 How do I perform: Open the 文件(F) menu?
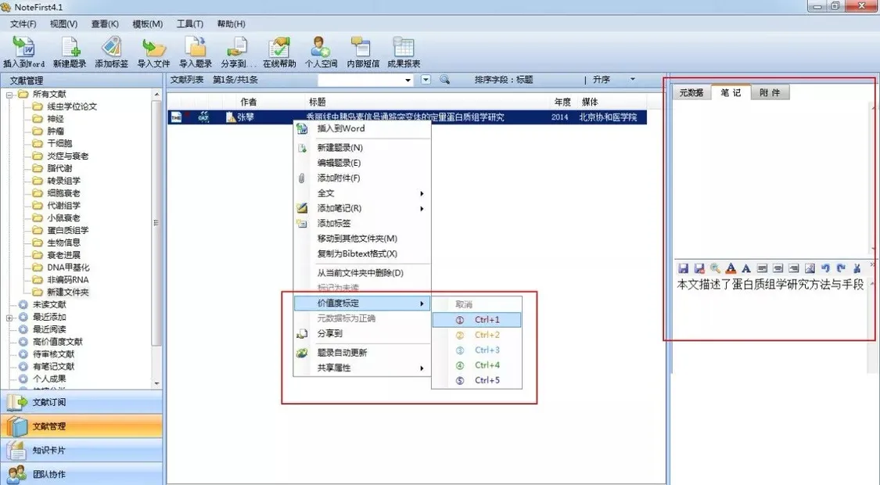tap(23, 23)
